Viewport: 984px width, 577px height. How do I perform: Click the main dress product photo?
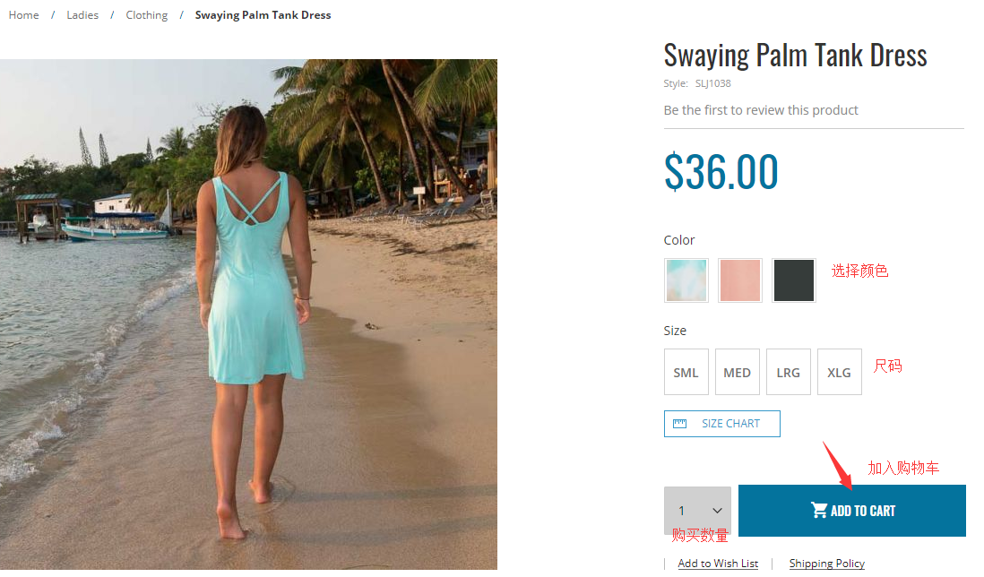tap(248, 314)
